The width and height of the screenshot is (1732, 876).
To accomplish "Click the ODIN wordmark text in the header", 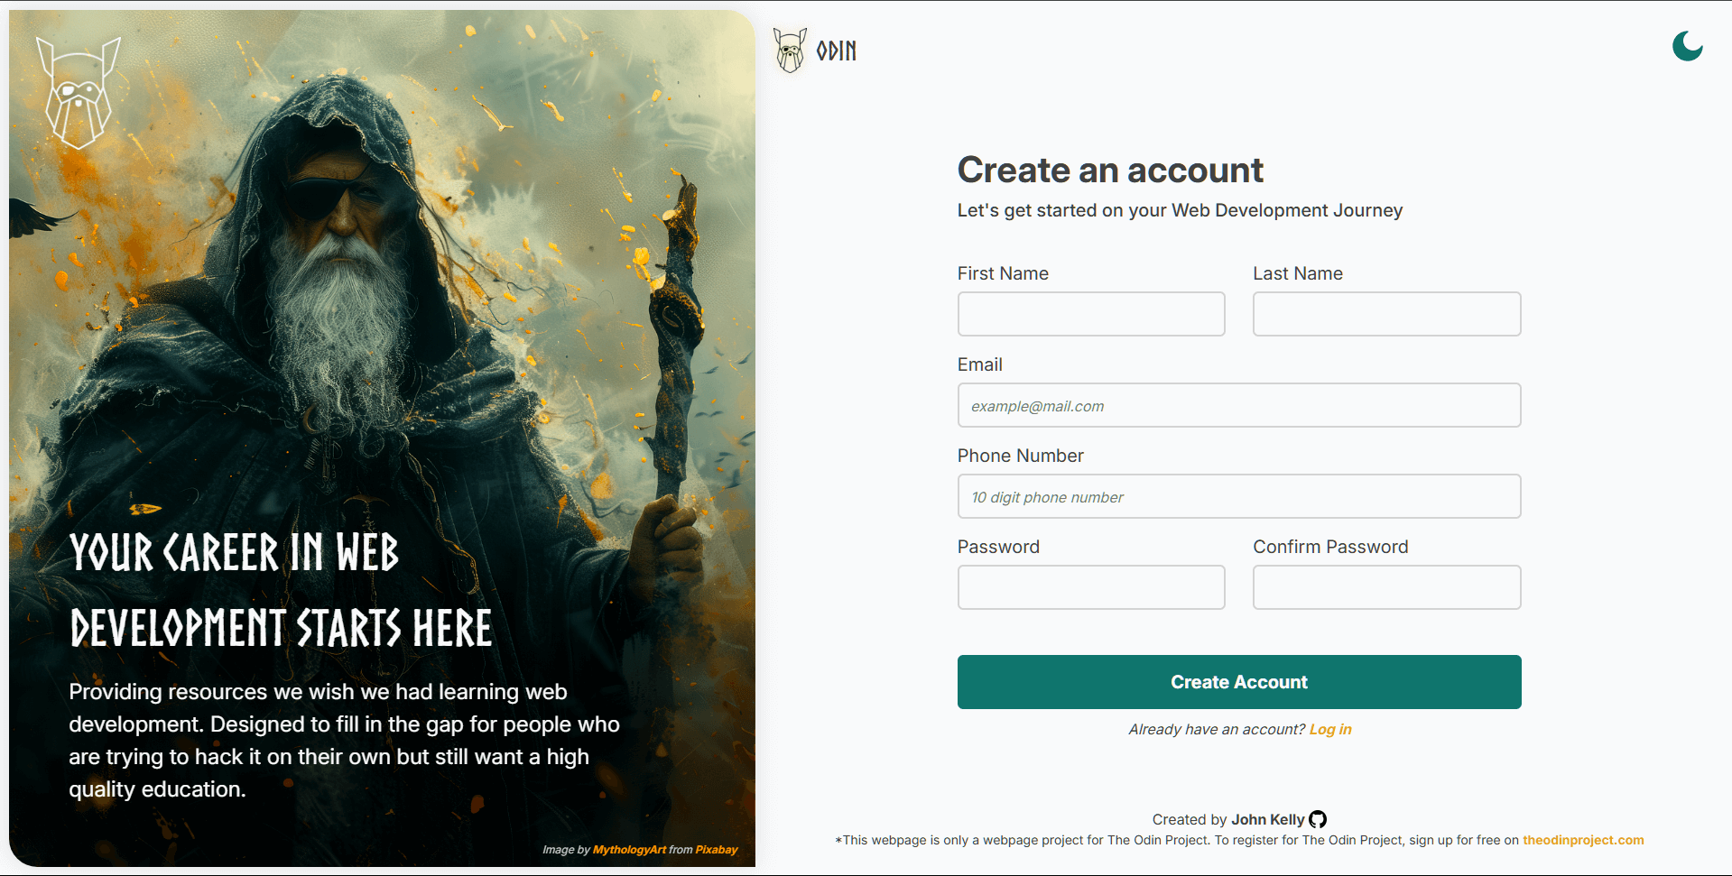I will click(x=837, y=51).
